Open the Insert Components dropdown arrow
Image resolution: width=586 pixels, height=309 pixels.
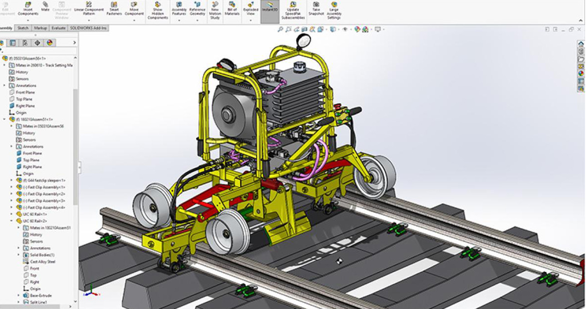(28, 20)
